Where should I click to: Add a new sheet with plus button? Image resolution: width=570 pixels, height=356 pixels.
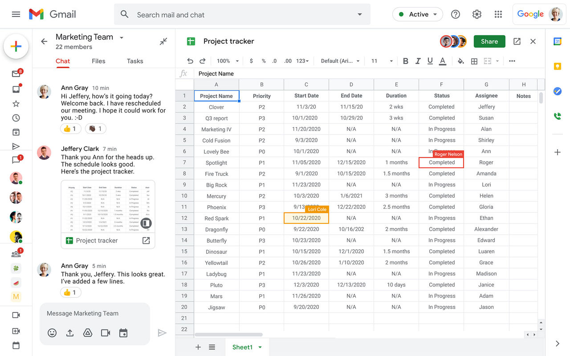[198, 347]
